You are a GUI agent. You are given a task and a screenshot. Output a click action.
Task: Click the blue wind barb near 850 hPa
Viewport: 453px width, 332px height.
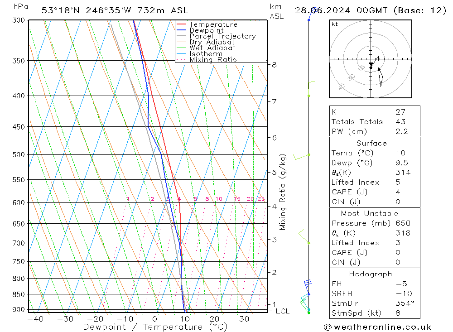(x=308, y=287)
